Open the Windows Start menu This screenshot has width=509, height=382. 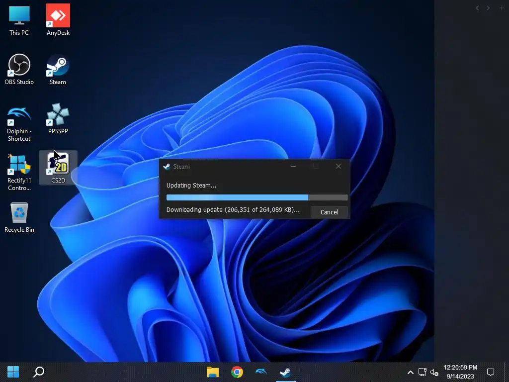13,372
